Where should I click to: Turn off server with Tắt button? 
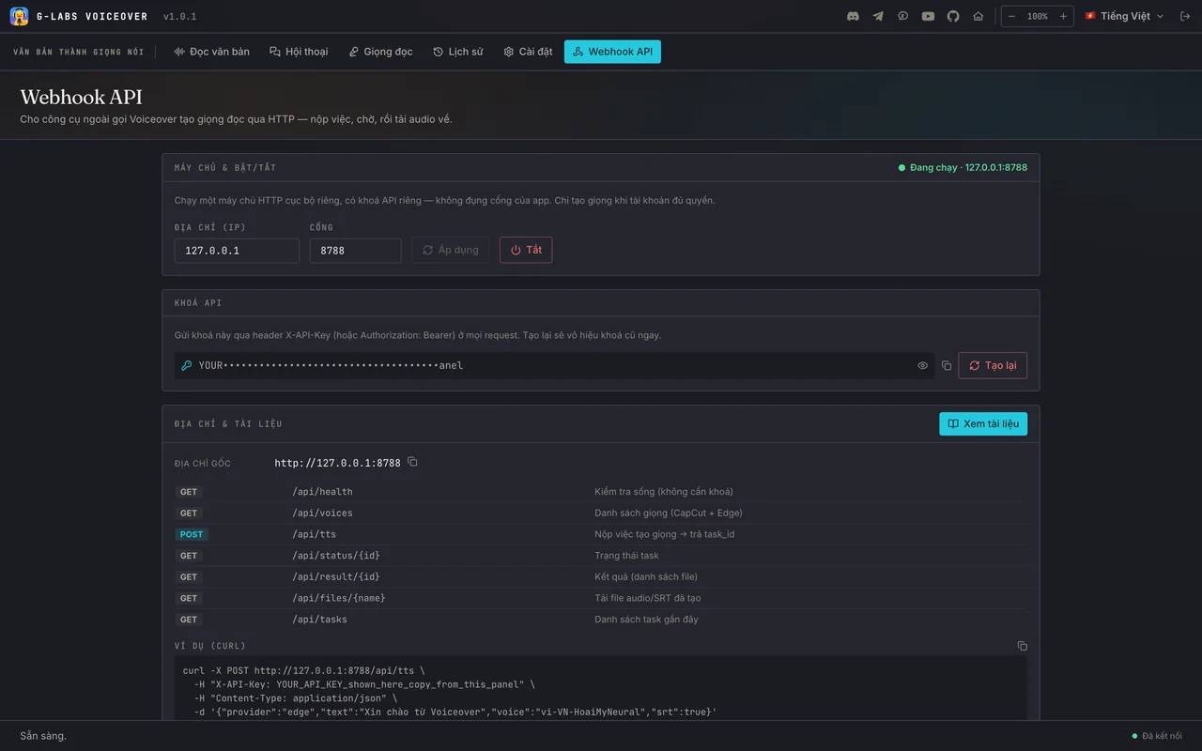(526, 250)
